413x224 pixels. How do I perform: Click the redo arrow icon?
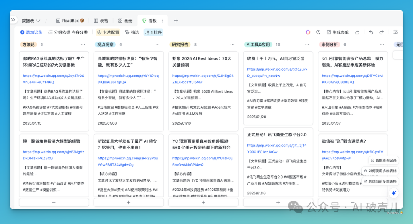click(x=381, y=32)
